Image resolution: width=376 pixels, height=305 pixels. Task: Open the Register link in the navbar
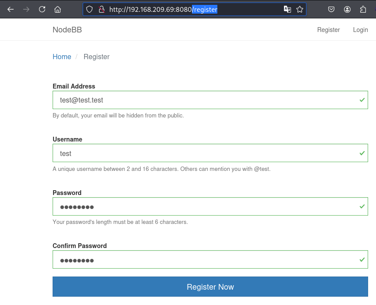click(328, 30)
